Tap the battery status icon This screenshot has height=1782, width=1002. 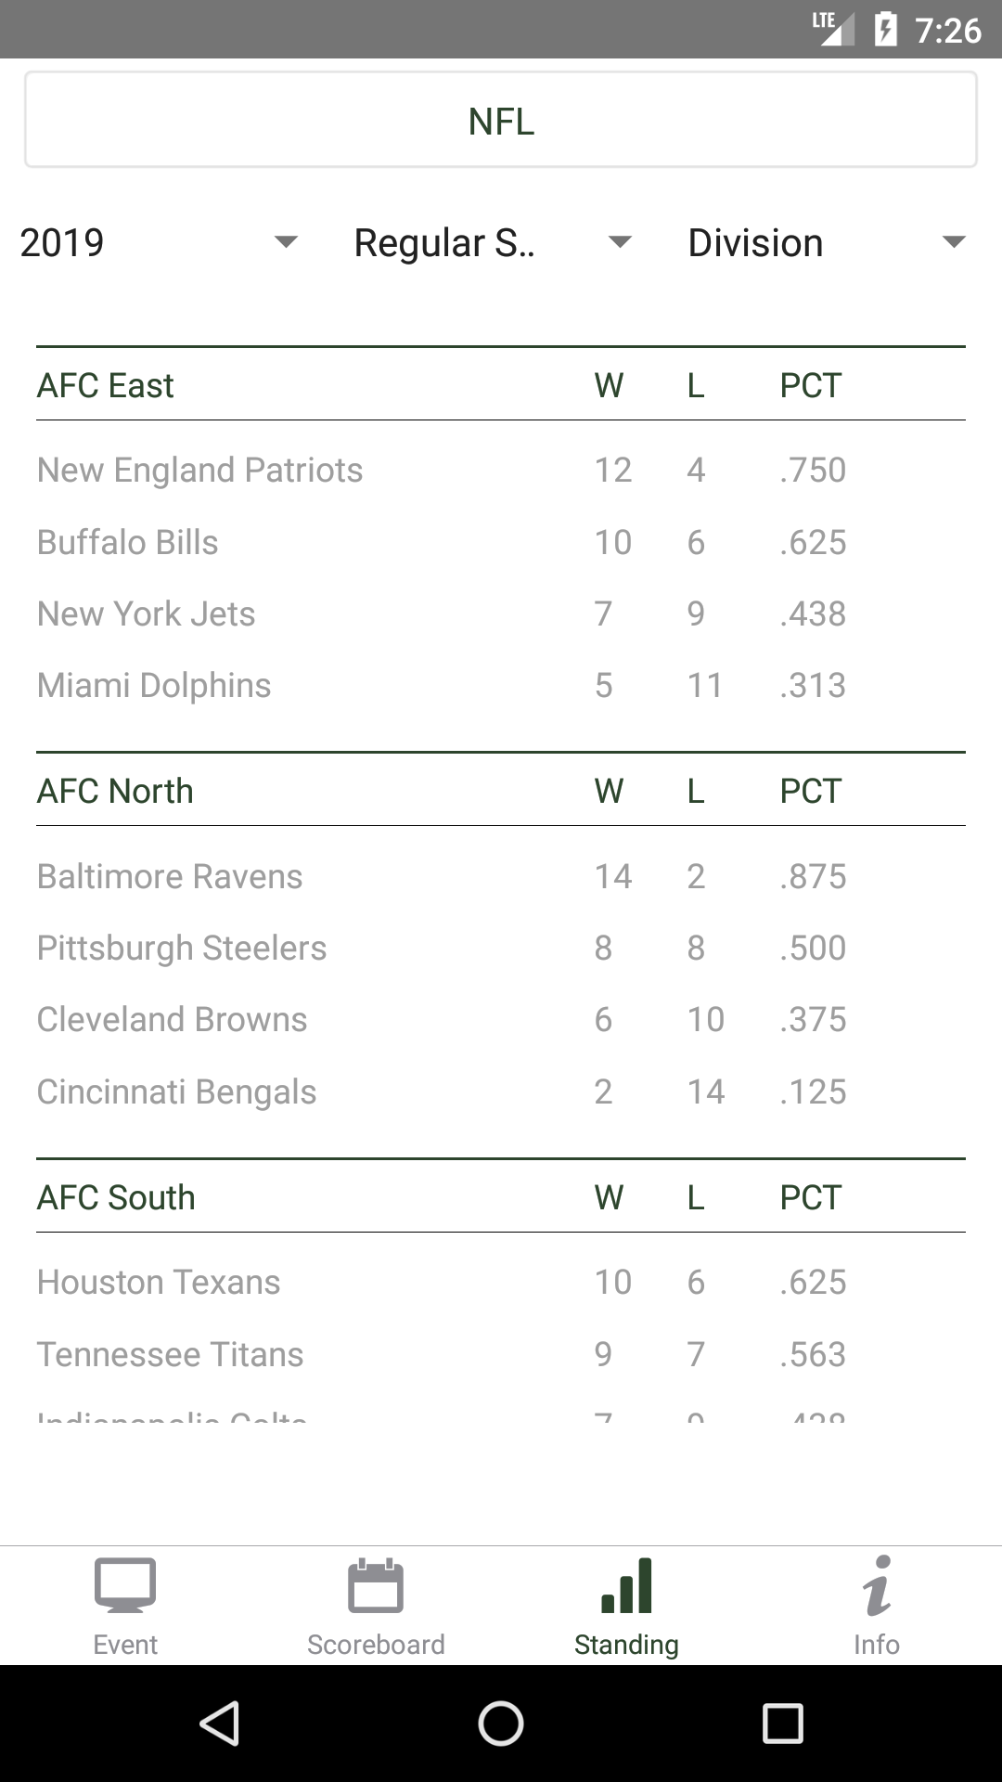coord(885,30)
